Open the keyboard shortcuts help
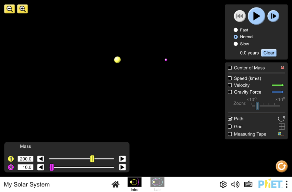 point(248,185)
